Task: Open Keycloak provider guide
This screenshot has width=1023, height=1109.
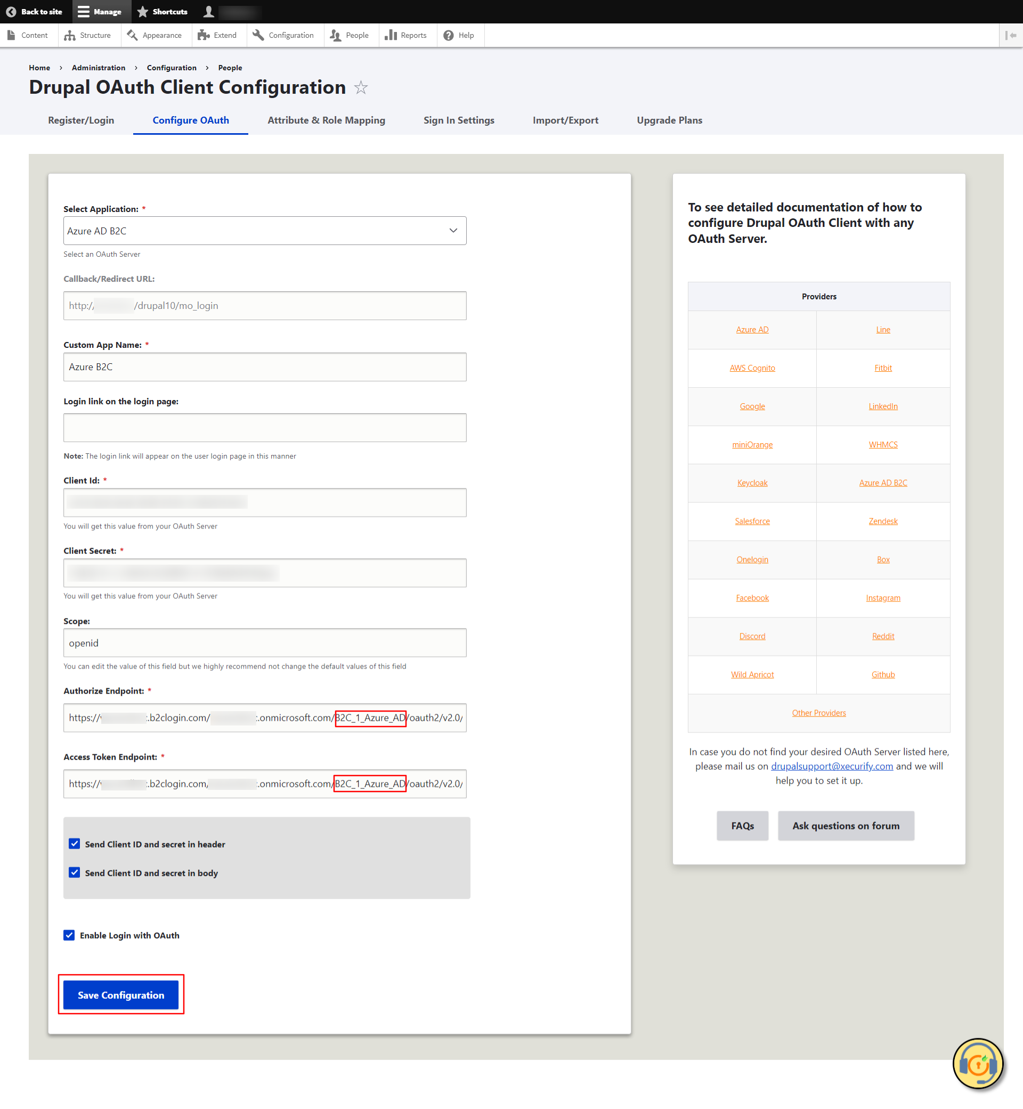Action: 752,483
